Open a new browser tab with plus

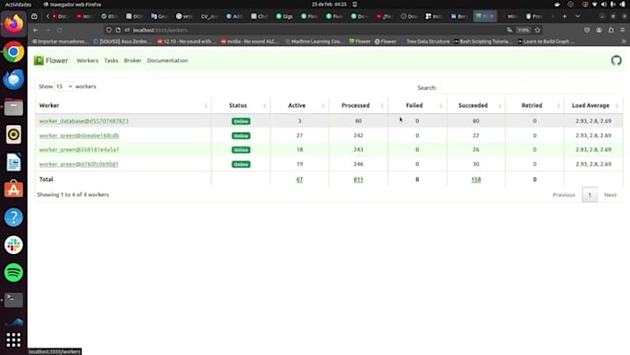pyautogui.click(x=564, y=17)
